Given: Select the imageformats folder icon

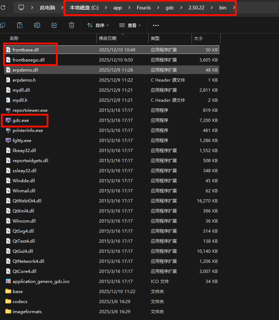Looking at the screenshot, I should click(x=8, y=311).
